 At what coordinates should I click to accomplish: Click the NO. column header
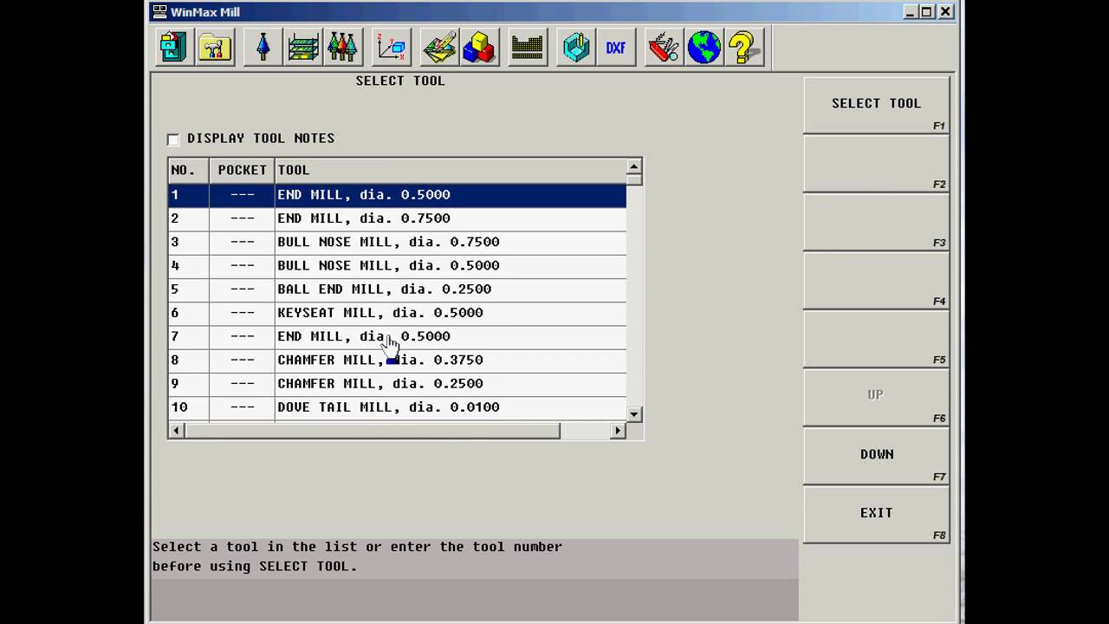pos(189,170)
